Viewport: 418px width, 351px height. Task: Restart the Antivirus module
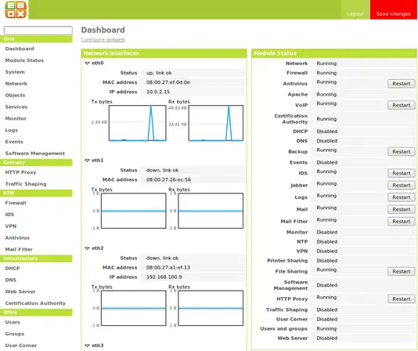[401, 84]
